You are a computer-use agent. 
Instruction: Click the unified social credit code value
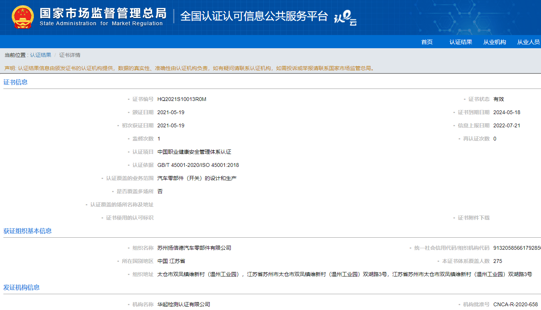(x=517, y=248)
